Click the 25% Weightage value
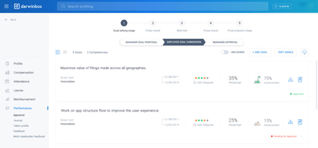This screenshot has width=318, height=148. point(233,120)
